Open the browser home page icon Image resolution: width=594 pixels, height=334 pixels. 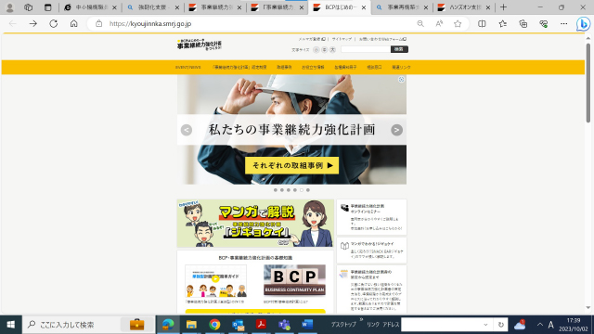pyautogui.click(x=74, y=23)
